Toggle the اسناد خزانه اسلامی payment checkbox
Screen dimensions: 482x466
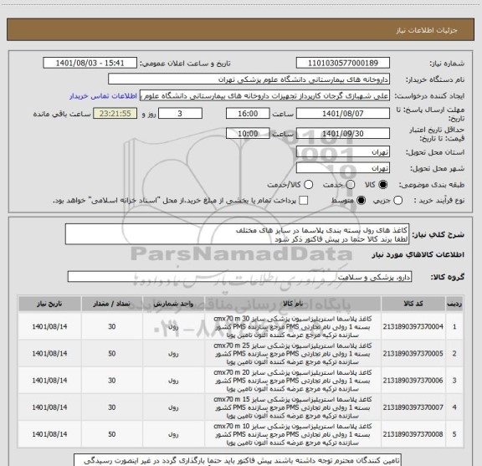pos(304,201)
